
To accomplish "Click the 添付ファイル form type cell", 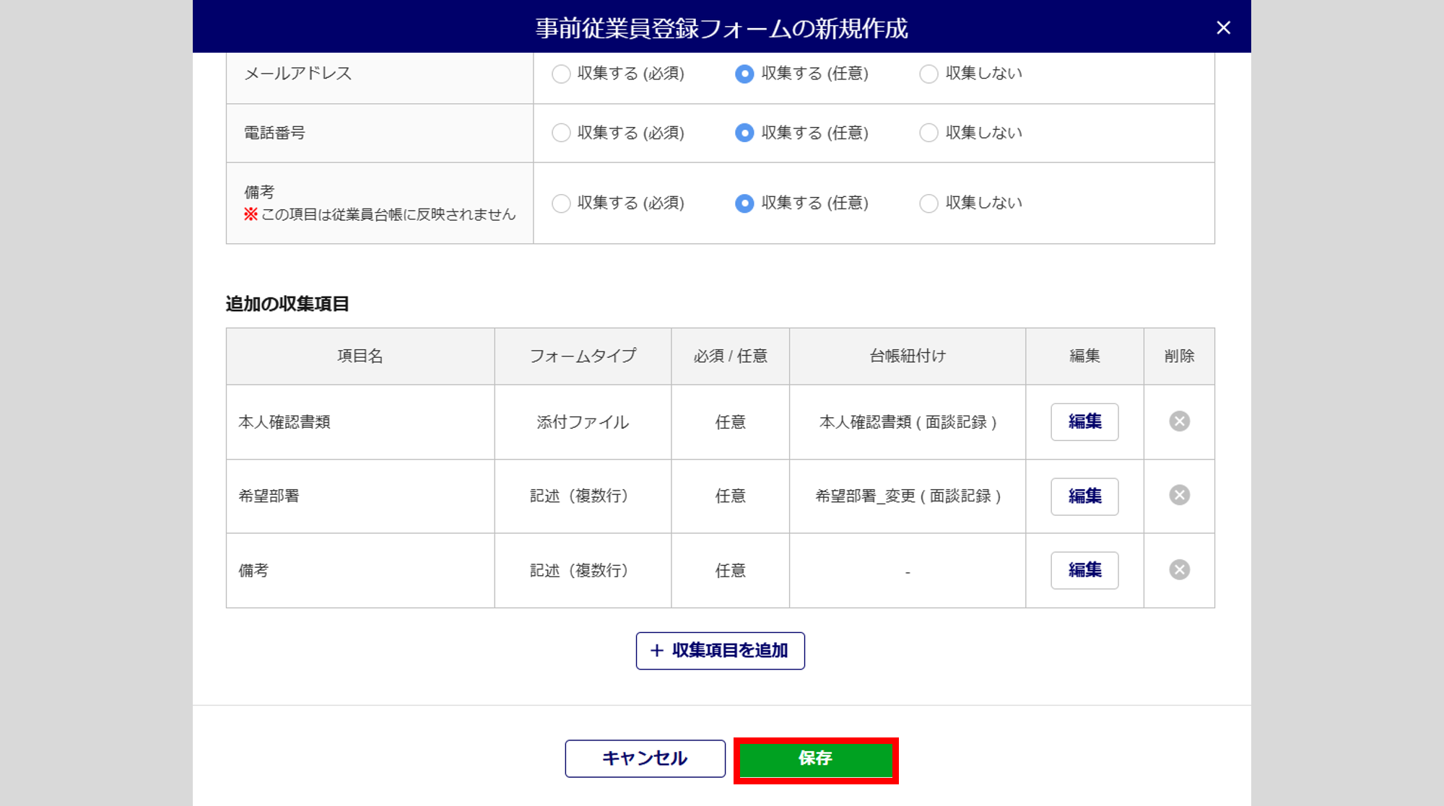I will (583, 422).
